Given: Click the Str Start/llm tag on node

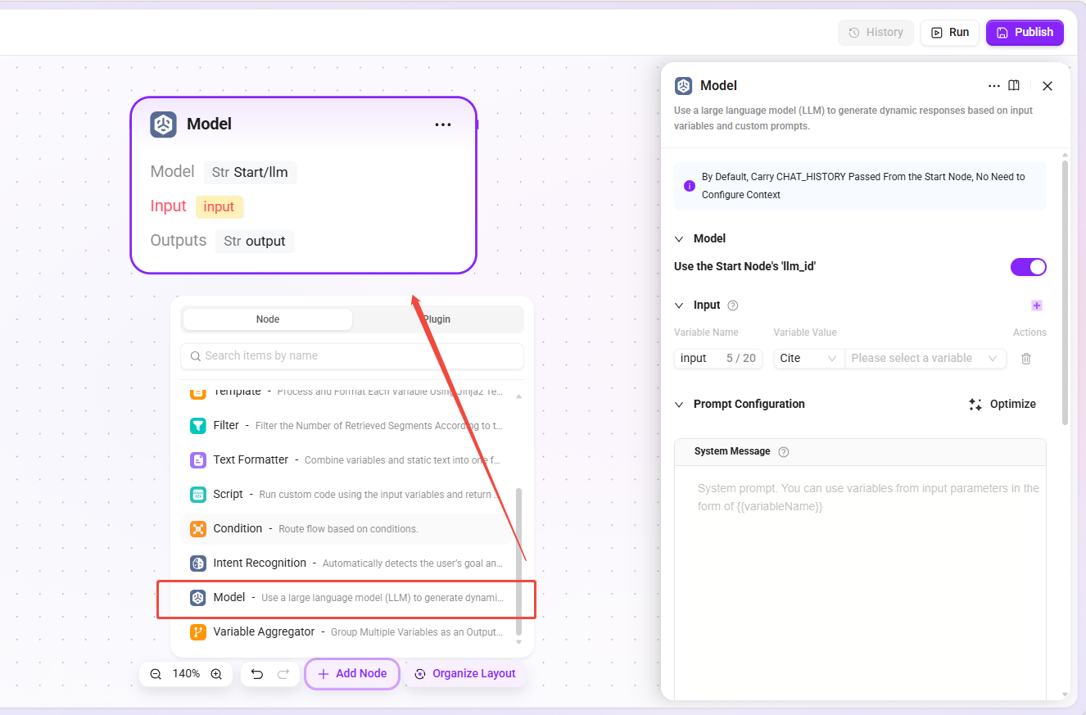Looking at the screenshot, I should point(251,173).
